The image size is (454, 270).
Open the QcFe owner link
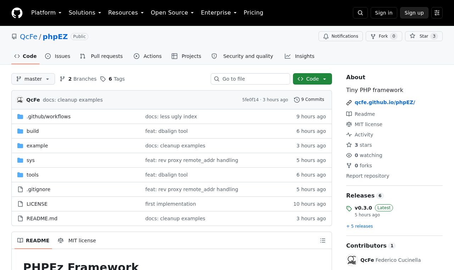pos(29,37)
